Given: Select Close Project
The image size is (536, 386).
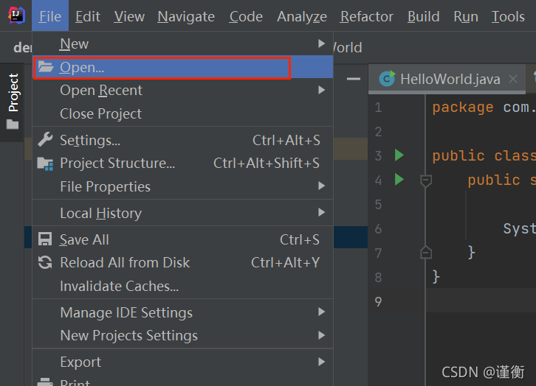Looking at the screenshot, I should click(183, 113).
